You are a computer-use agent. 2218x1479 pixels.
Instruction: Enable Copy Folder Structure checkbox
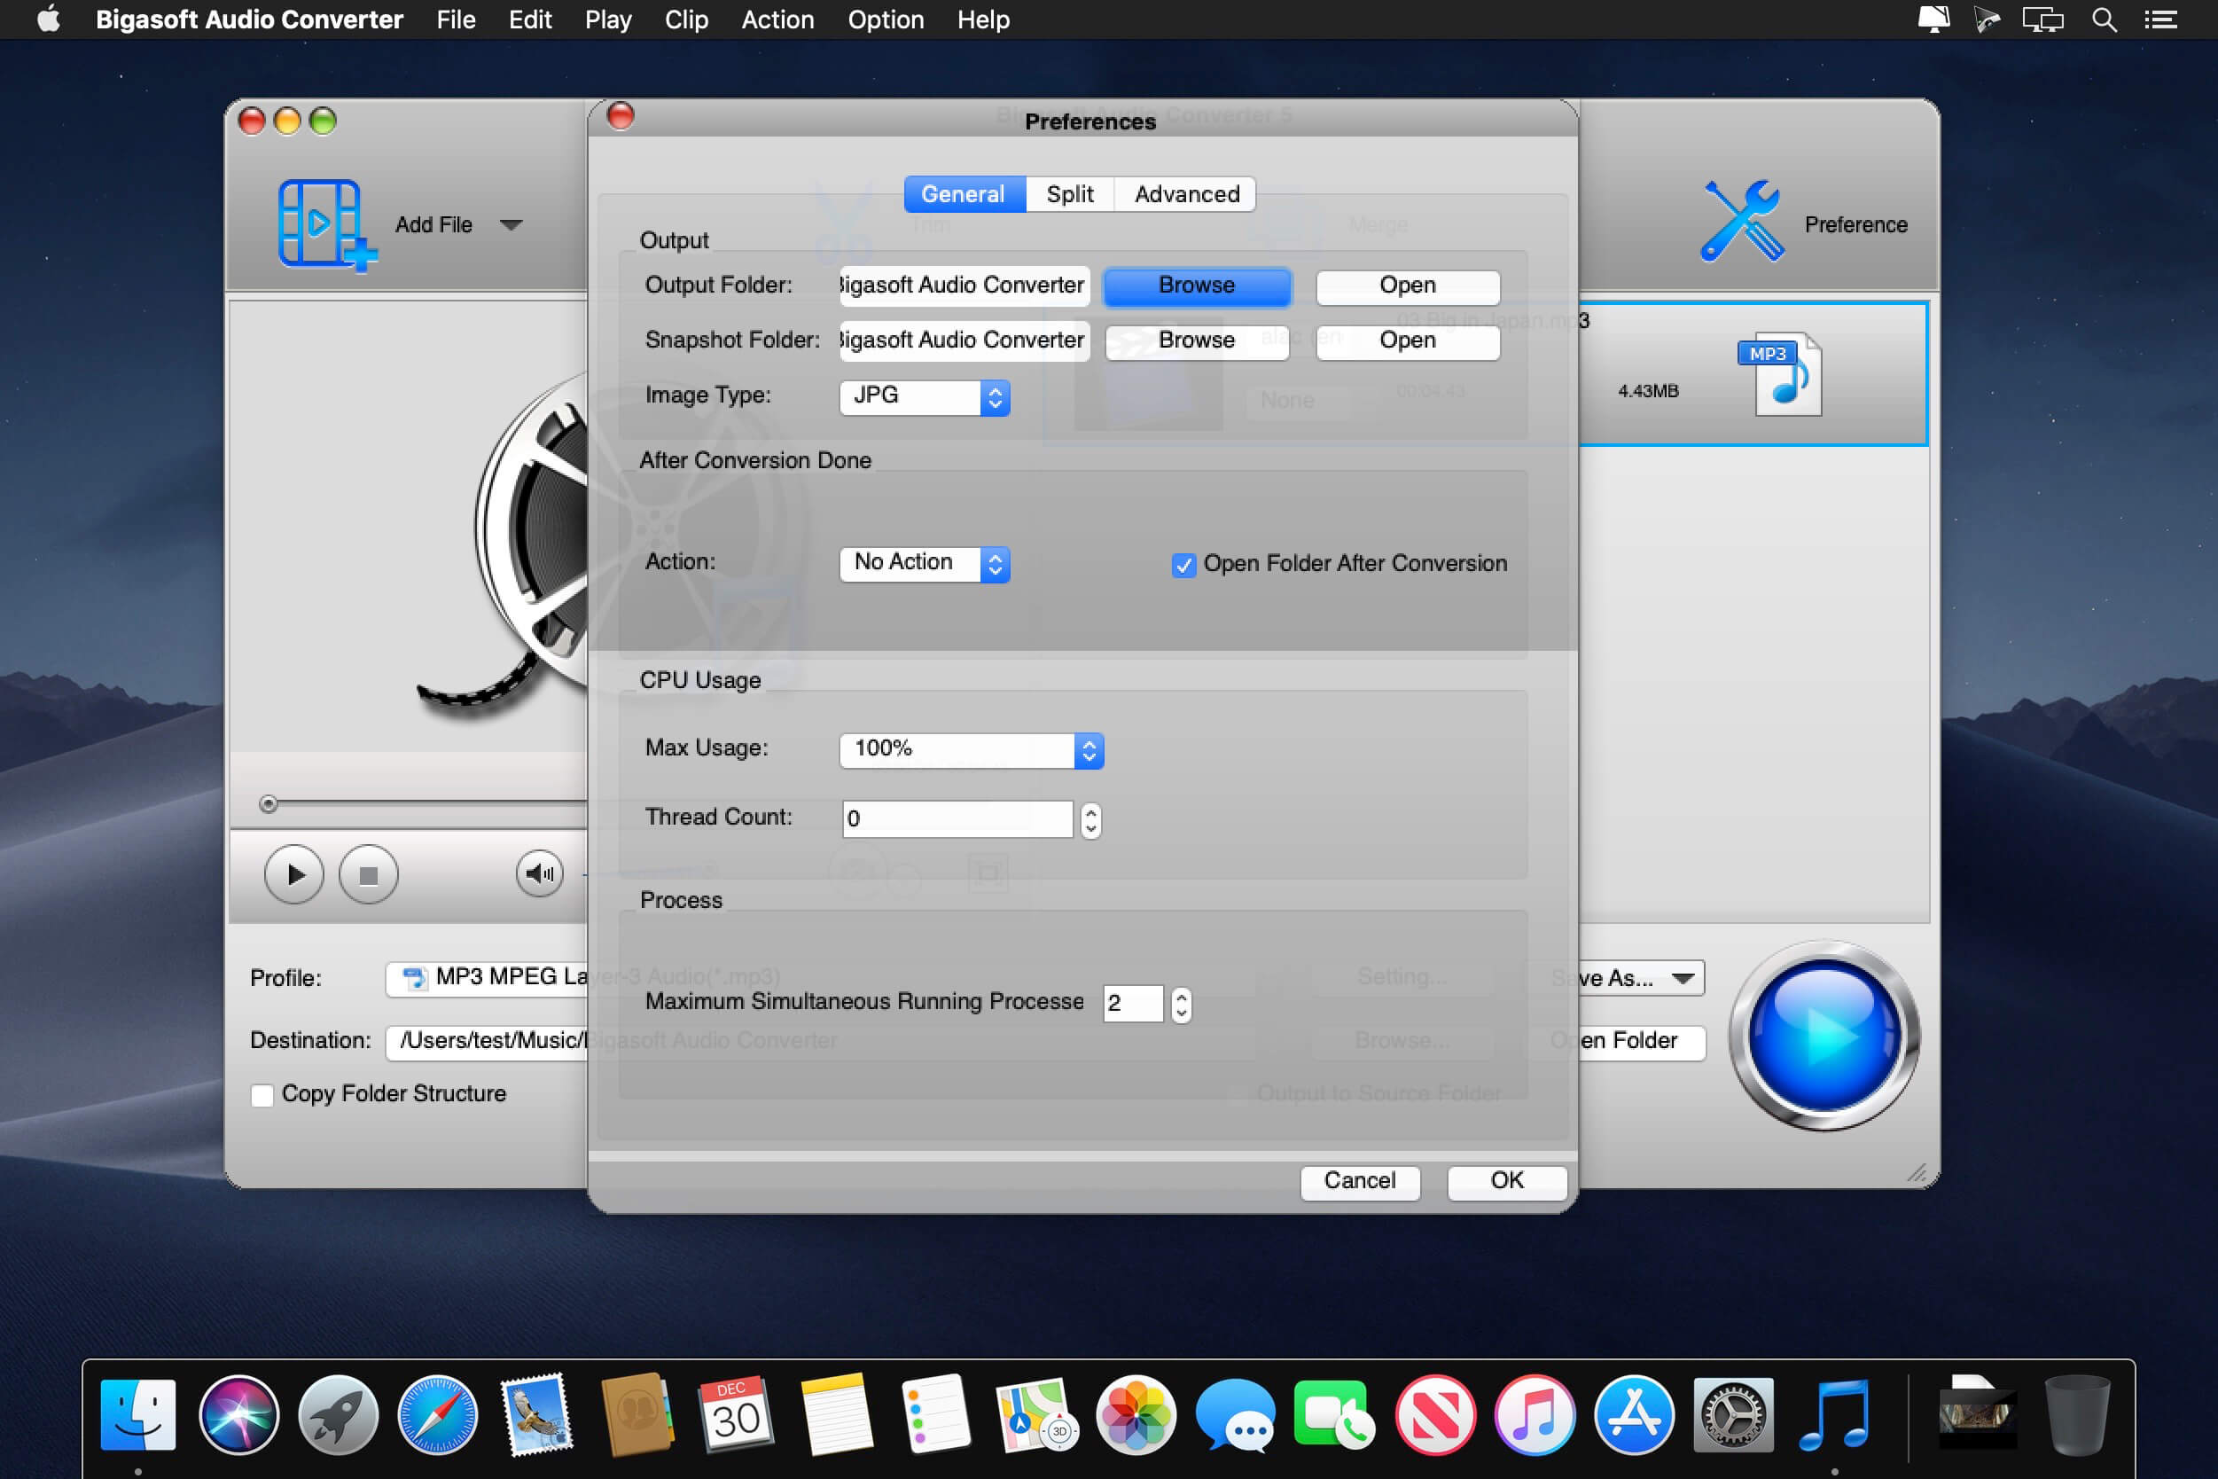[262, 1094]
